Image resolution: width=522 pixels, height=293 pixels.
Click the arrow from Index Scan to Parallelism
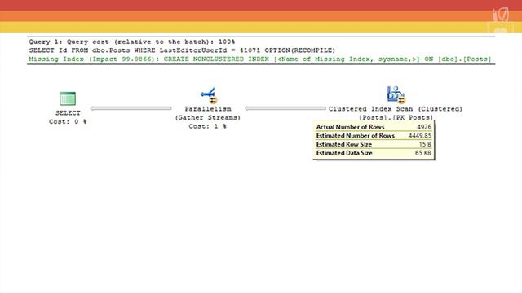point(285,108)
